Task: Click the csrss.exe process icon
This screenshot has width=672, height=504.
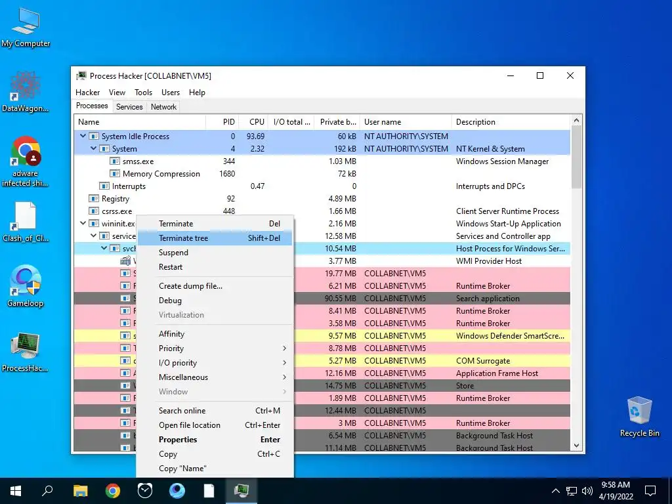Action: 93,211
